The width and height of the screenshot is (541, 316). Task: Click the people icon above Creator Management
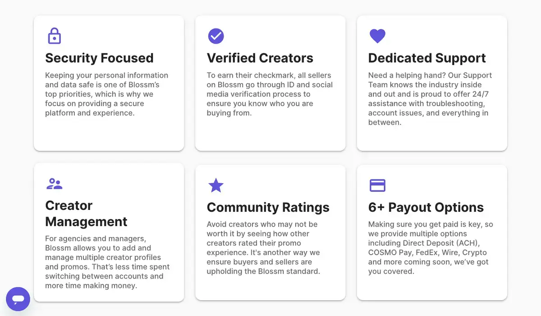point(54,183)
